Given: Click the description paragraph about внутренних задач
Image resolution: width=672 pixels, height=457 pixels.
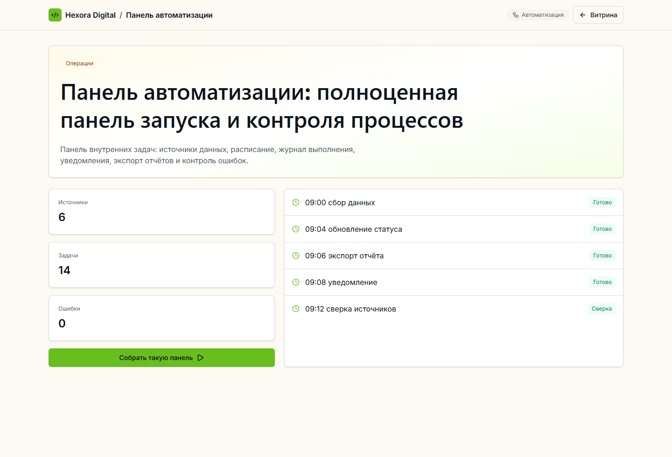Looking at the screenshot, I should [208, 155].
